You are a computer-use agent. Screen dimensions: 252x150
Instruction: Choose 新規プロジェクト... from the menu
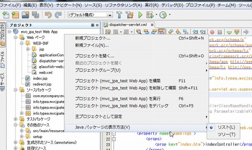pyautogui.click(x=137, y=38)
